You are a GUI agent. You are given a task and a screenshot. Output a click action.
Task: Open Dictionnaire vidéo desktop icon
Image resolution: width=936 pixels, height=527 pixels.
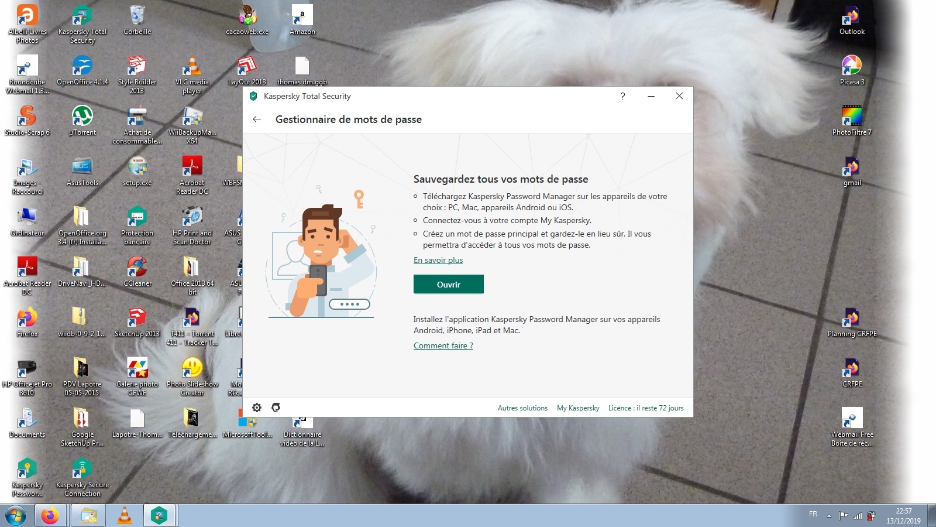302,432
